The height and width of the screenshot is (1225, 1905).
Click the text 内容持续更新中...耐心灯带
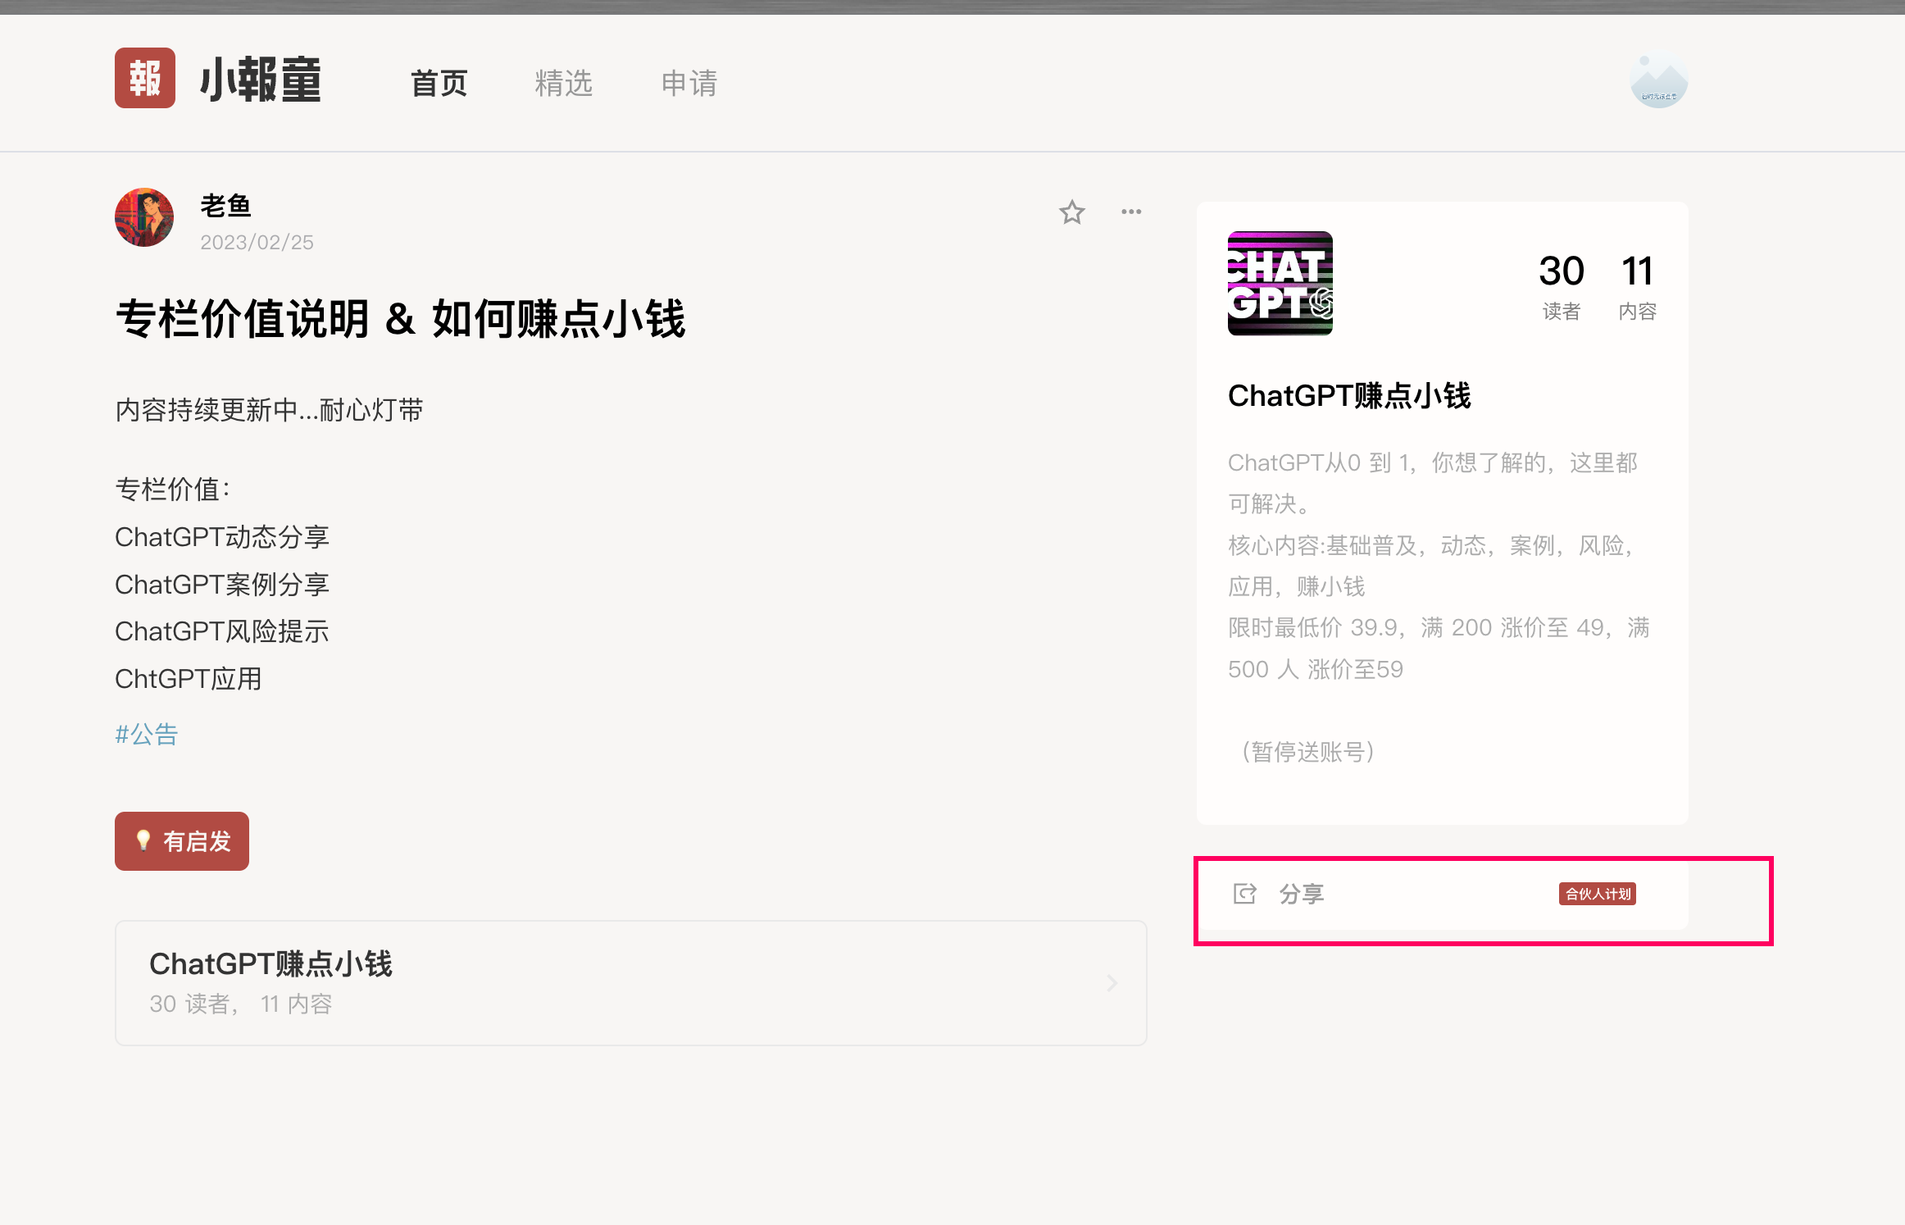tap(270, 410)
